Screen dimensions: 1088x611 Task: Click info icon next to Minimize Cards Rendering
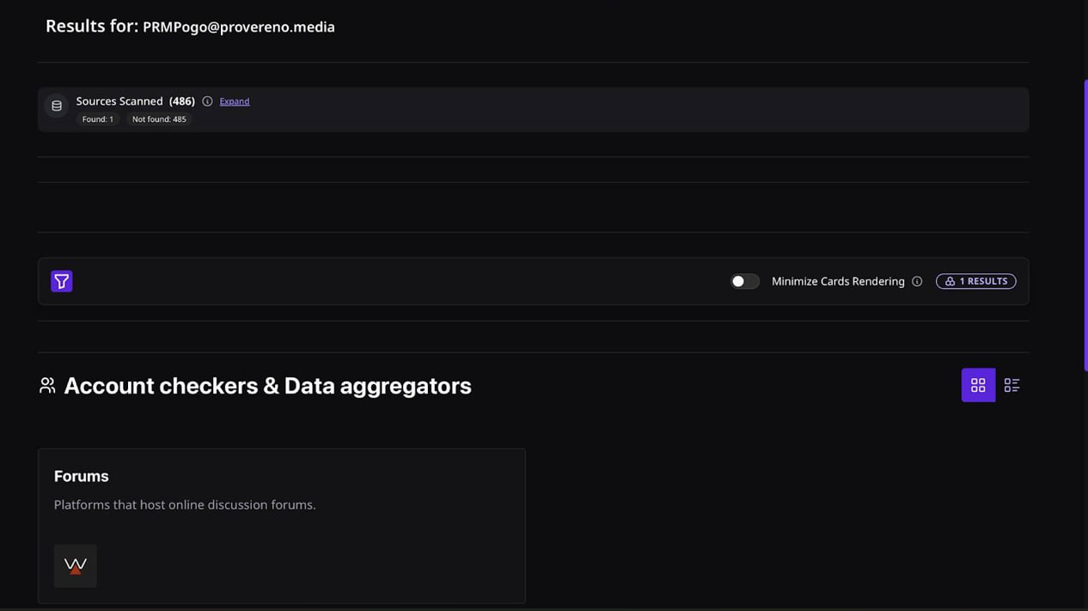[917, 282]
